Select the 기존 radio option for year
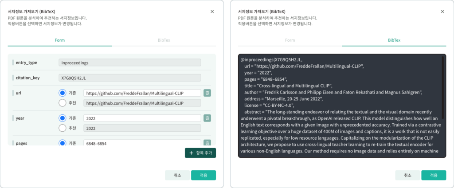 click(x=63, y=118)
